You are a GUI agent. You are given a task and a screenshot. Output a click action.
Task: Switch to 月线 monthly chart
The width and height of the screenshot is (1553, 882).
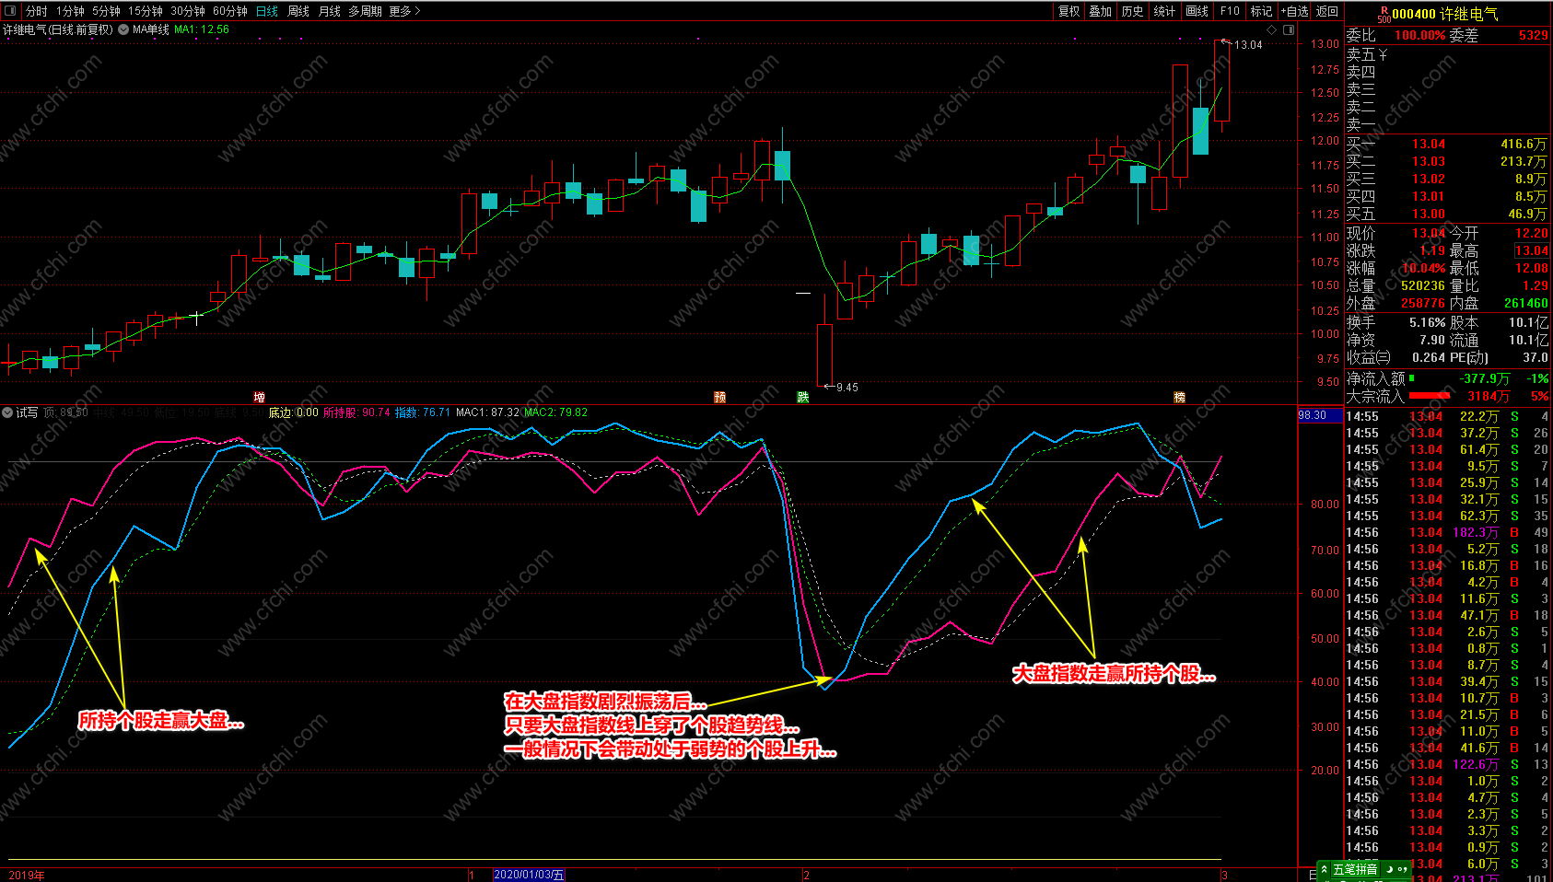tap(330, 11)
